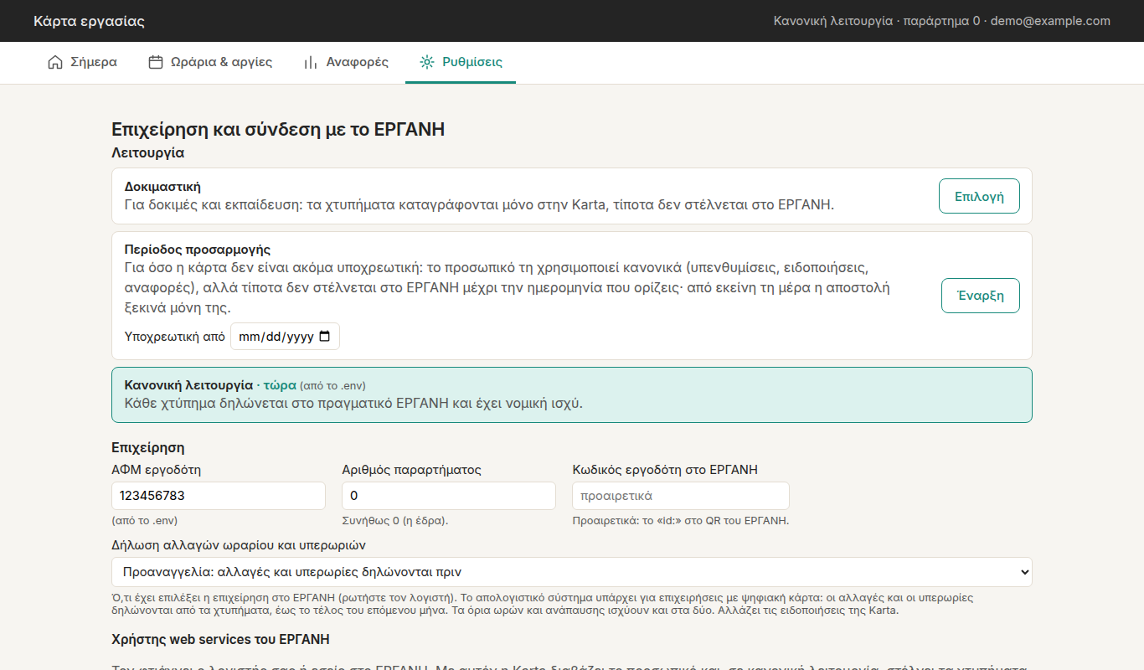This screenshot has width=1144, height=670.
Task: Click the Χρήστης web services του ΕΡΓΑΝΗ heading
Action: coord(220,640)
